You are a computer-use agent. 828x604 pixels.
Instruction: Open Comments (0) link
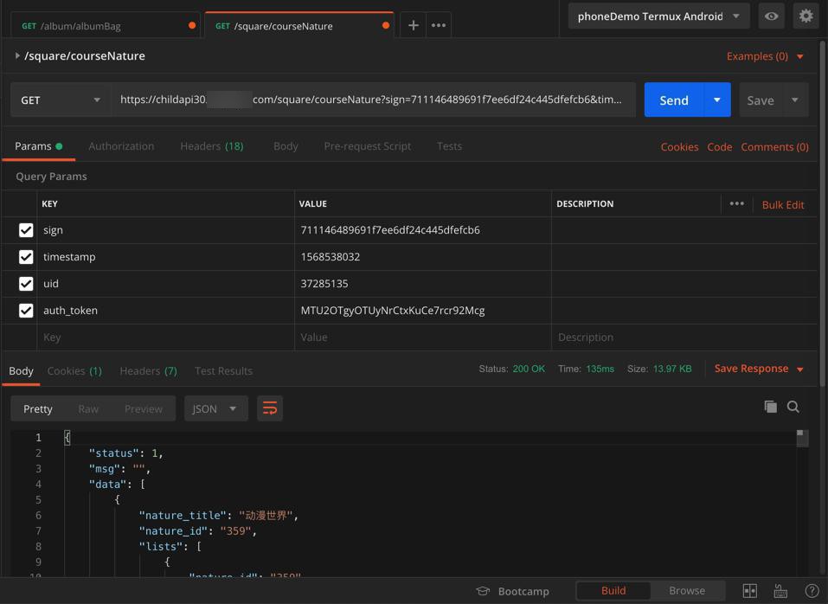(x=774, y=147)
